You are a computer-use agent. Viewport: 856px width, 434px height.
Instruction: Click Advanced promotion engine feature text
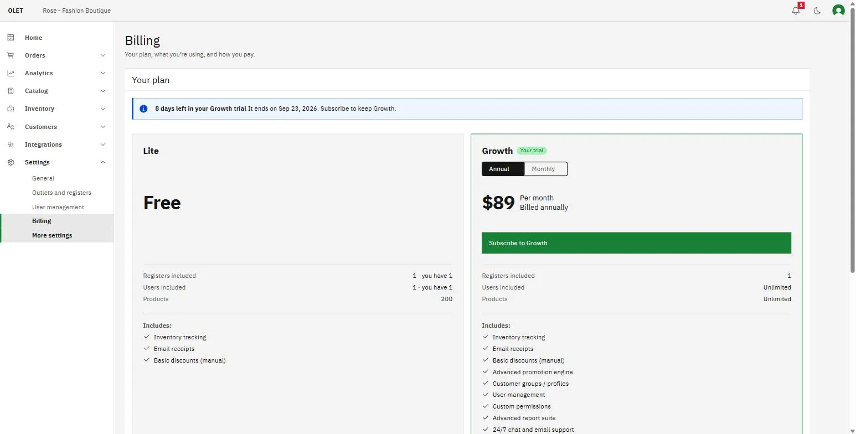click(533, 372)
